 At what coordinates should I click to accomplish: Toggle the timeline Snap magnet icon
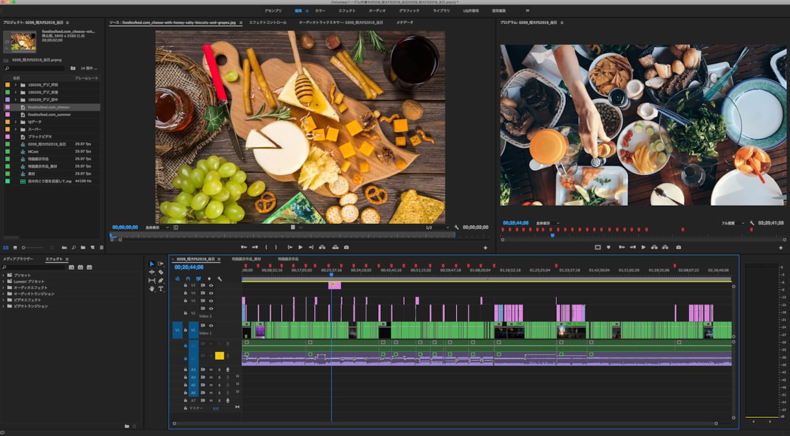(188, 279)
